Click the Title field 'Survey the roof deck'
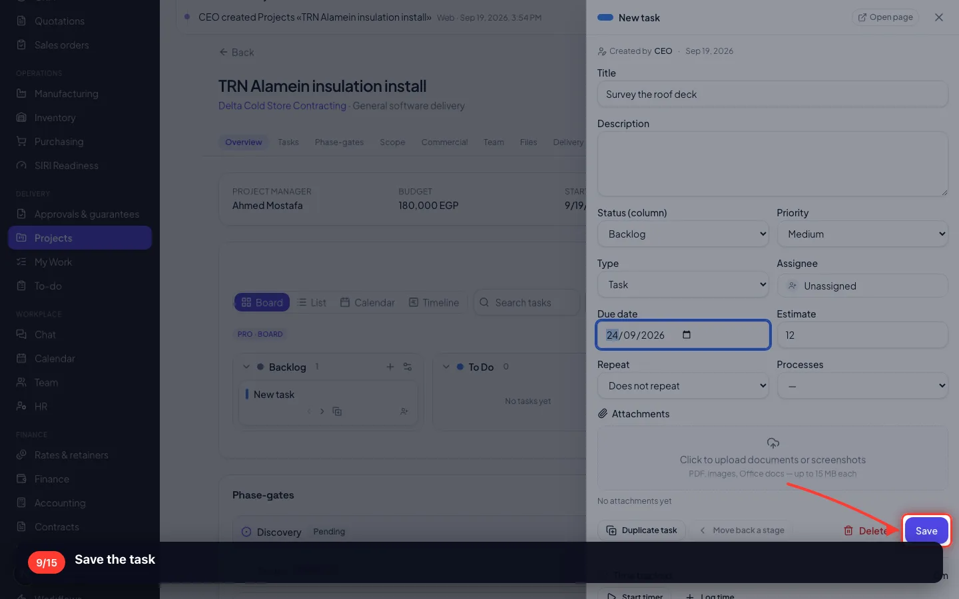 773,95
